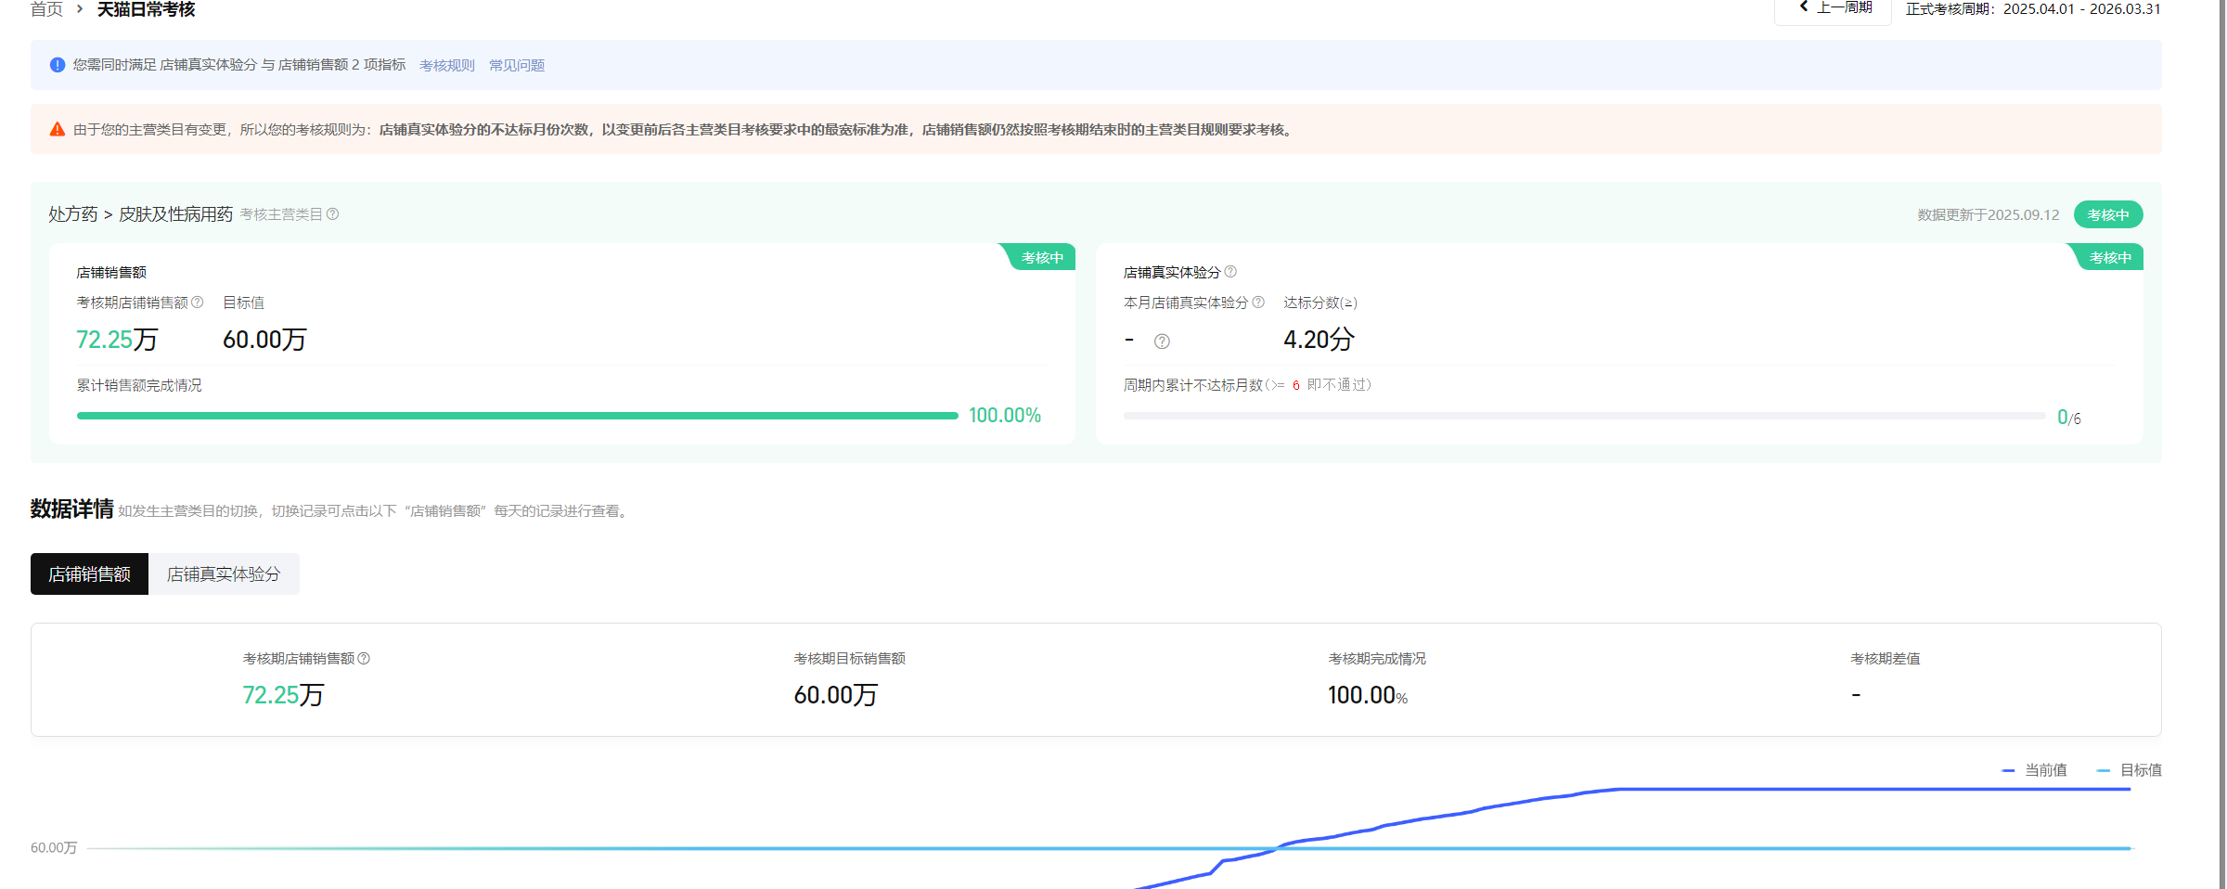The image size is (2227, 889).
Task: Click the blue info icon in the notice banner
Action: coord(58,65)
